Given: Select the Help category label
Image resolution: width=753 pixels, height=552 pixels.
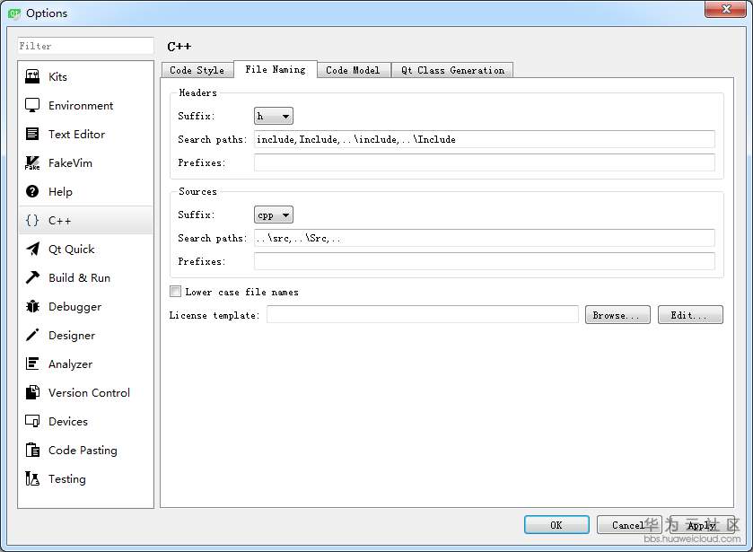Looking at the screenshot, I should (60, 192).
